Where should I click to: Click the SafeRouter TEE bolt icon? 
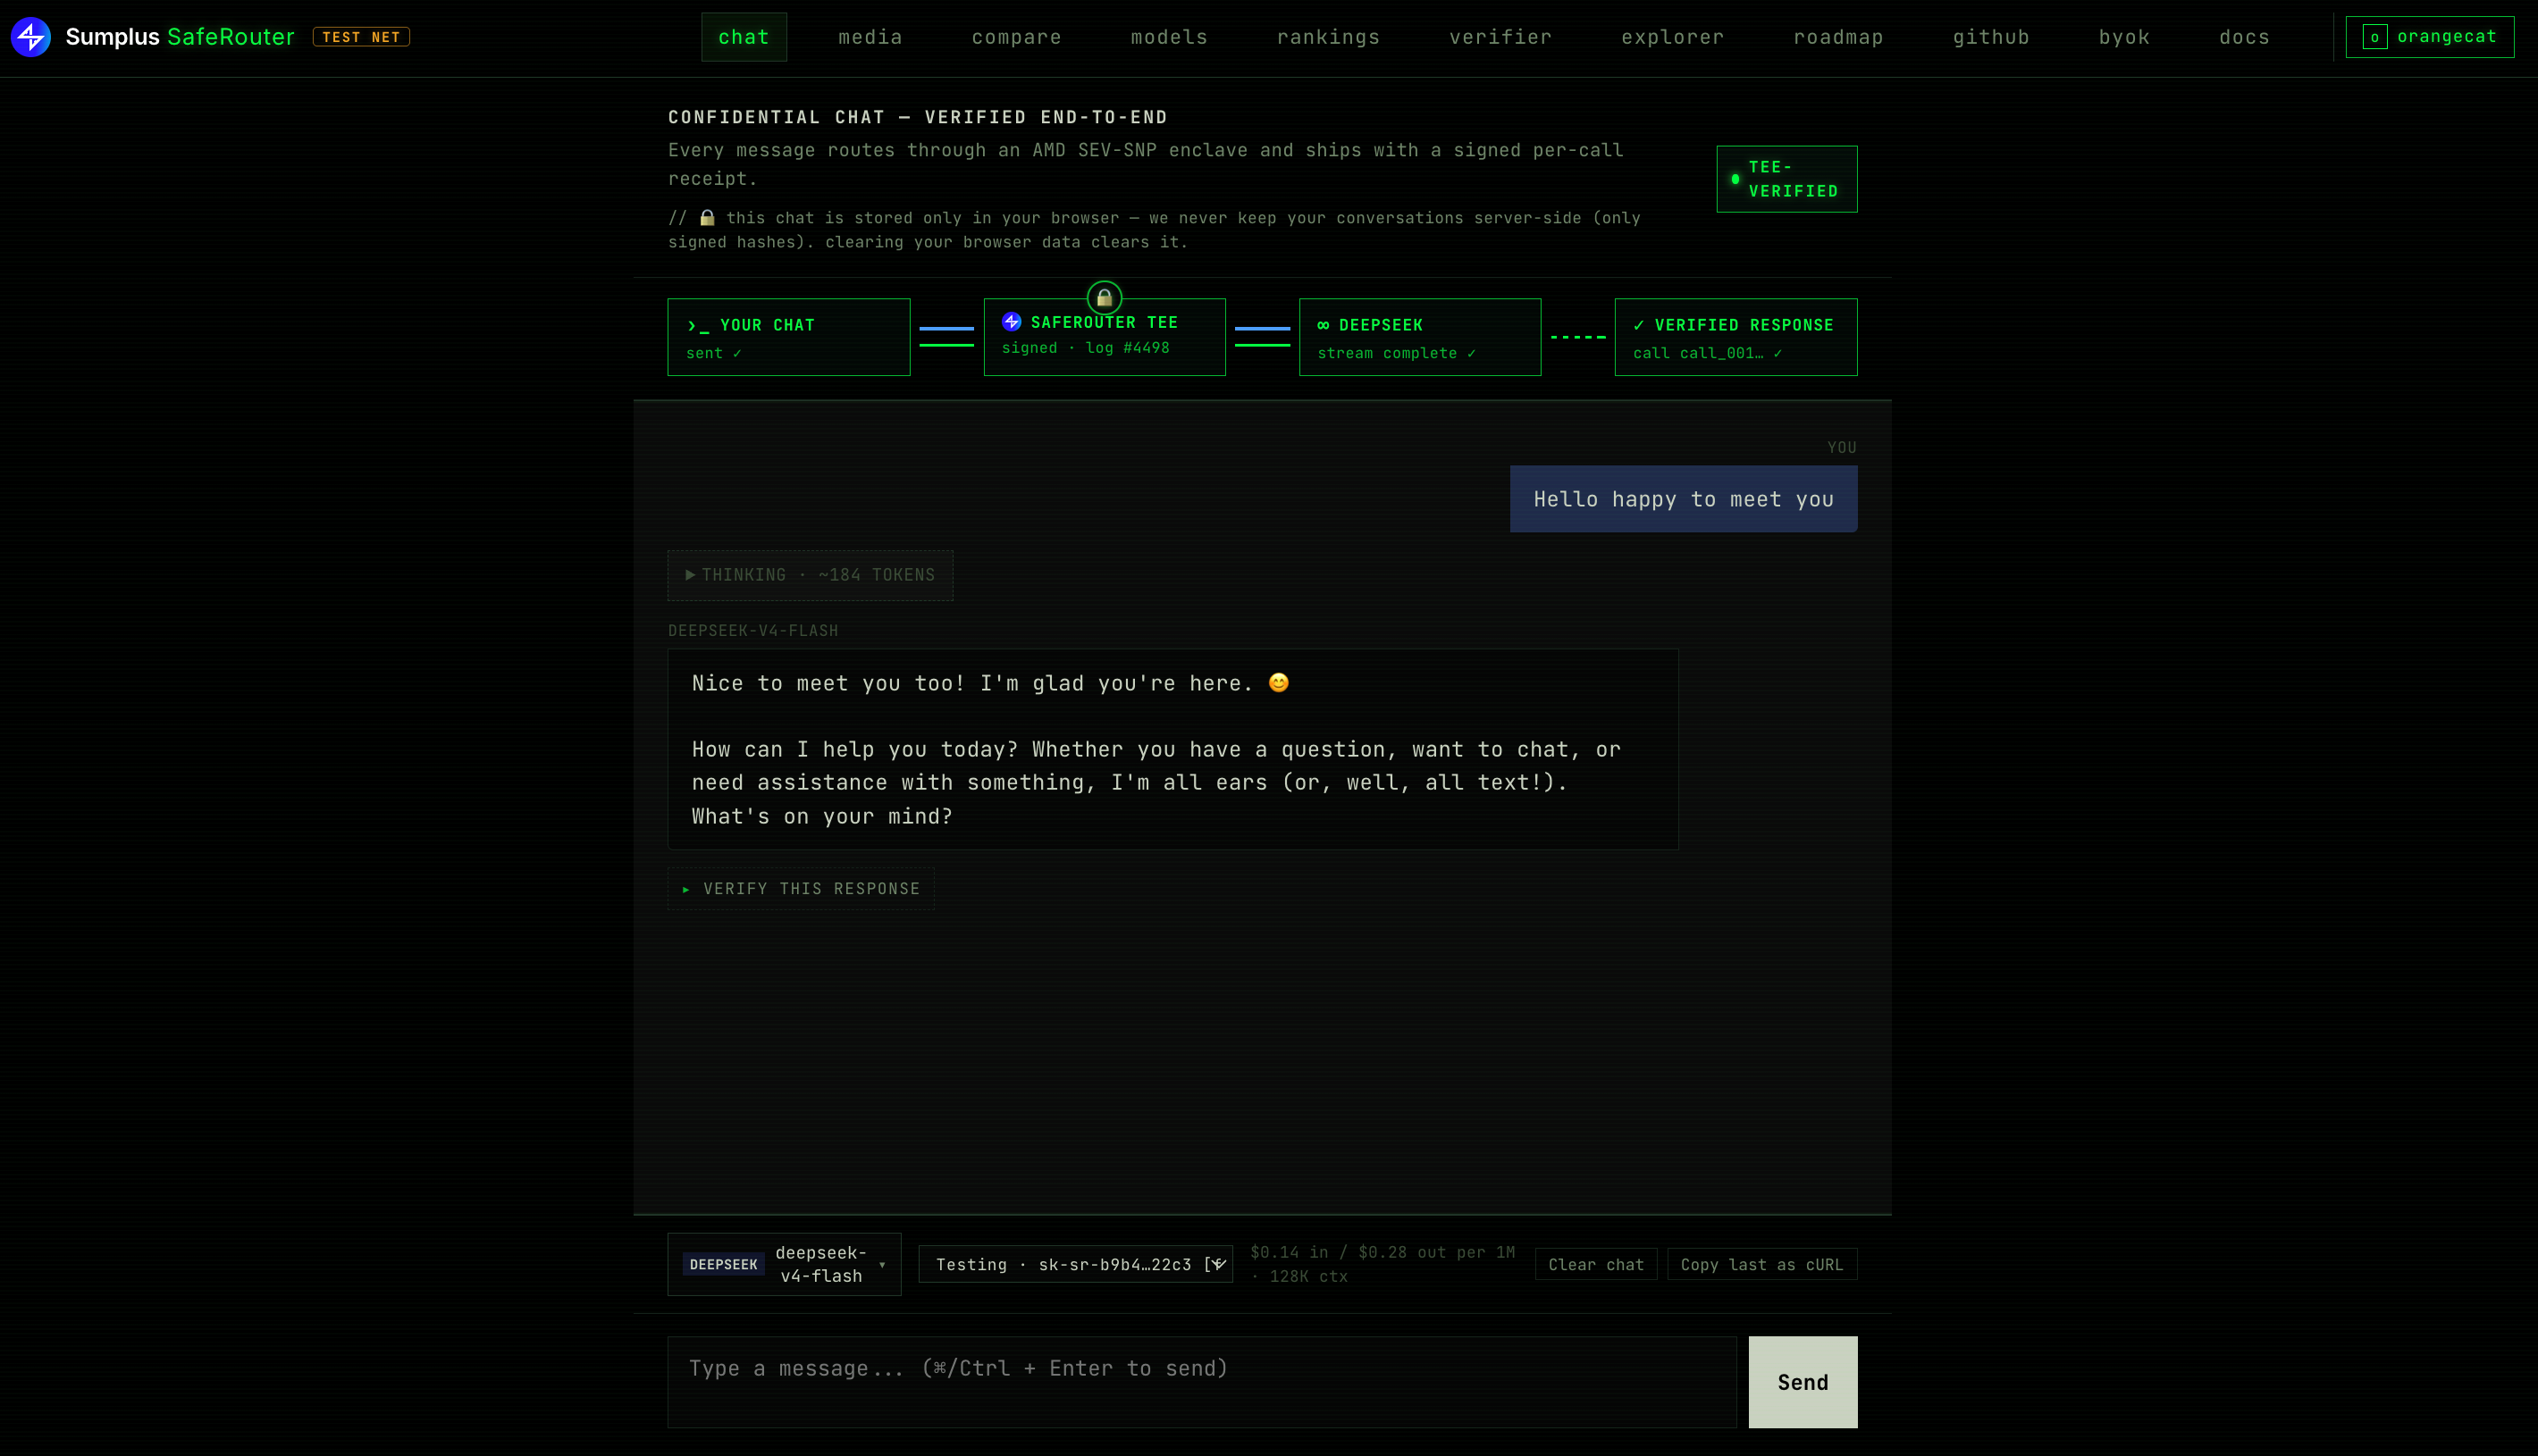point(1012,322)
